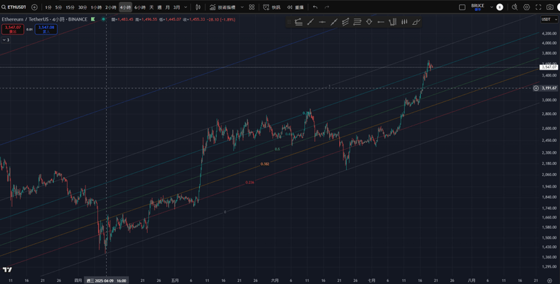Image resolution: width=560 pixels, height=284 pixels.
Task: Switch to the 週 weekly timeframe
Action: point(159,7)
